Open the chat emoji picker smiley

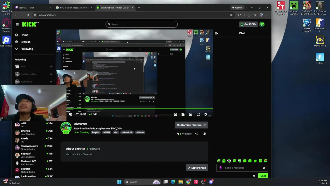click(x=264, y=168)
